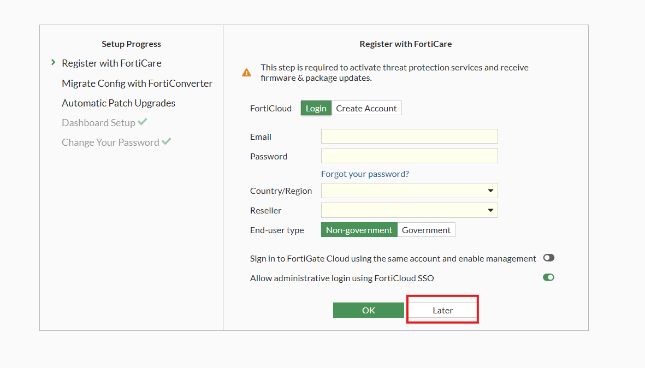Viewport: 645px width, 368px height.
Task: Click the checkmark icon next to Change Your Password
Action: pos(167,141)
